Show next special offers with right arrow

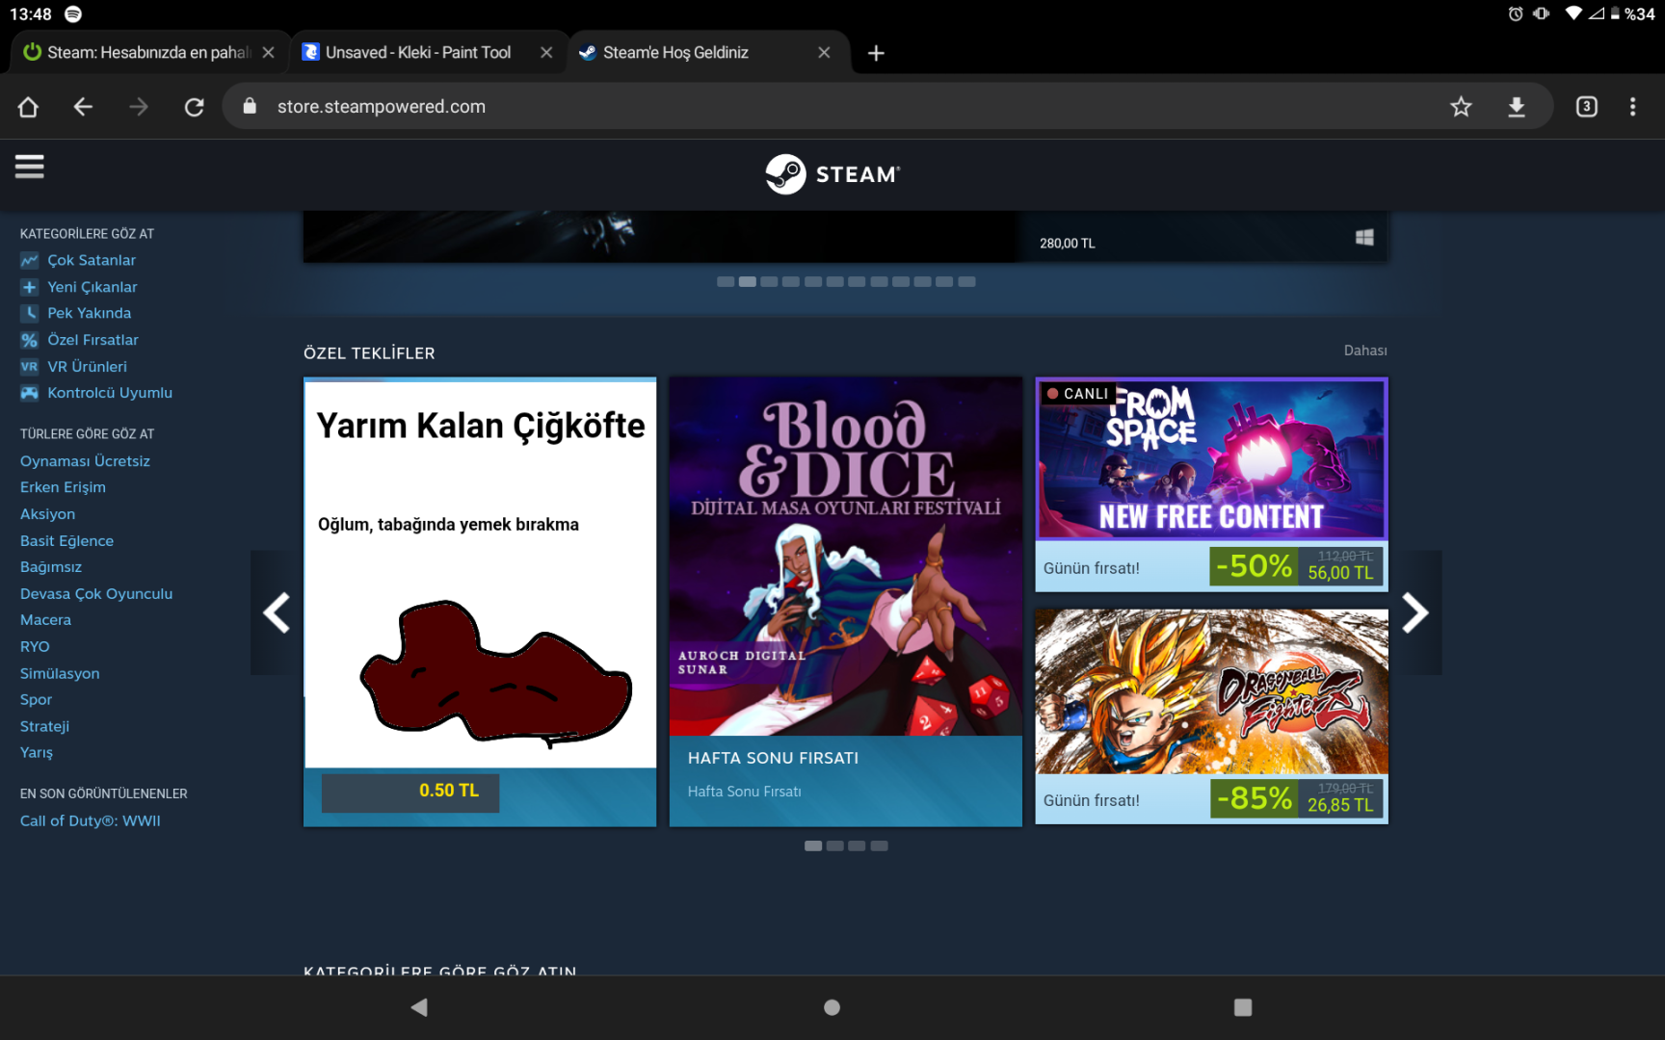(x=1415, y=612)
